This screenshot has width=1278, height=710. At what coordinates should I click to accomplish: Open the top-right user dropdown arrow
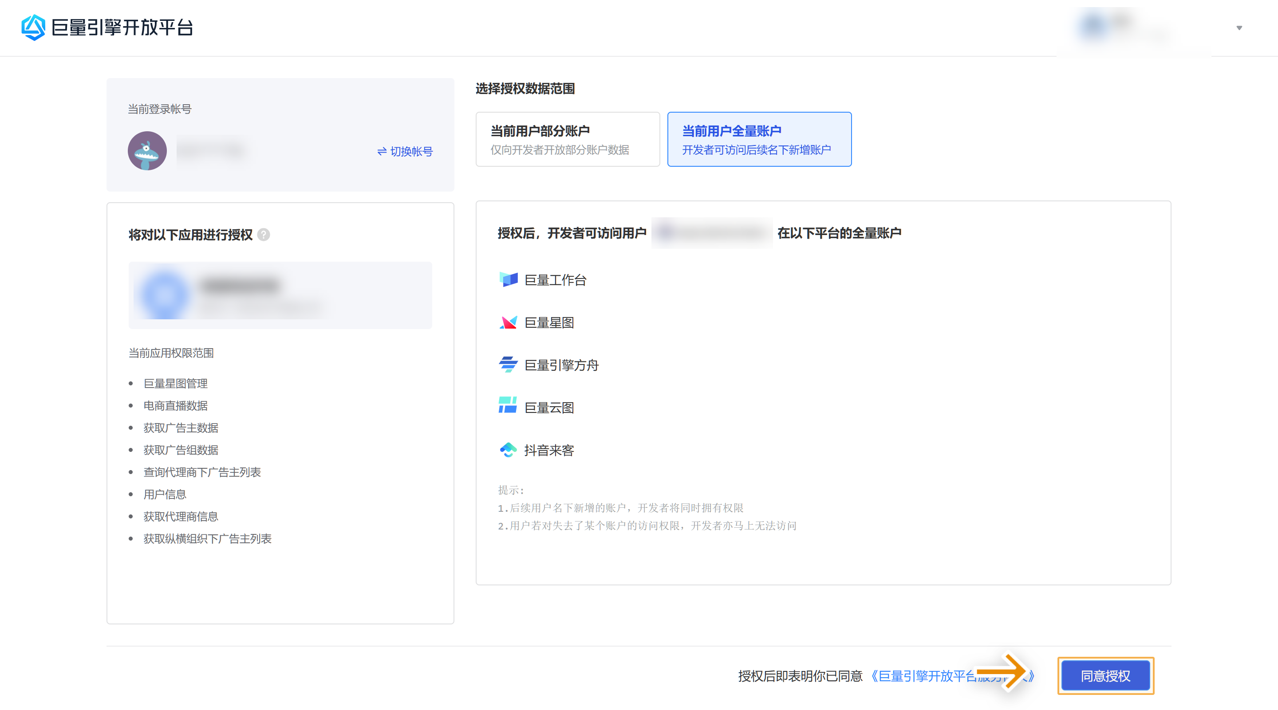[1239, 28]
